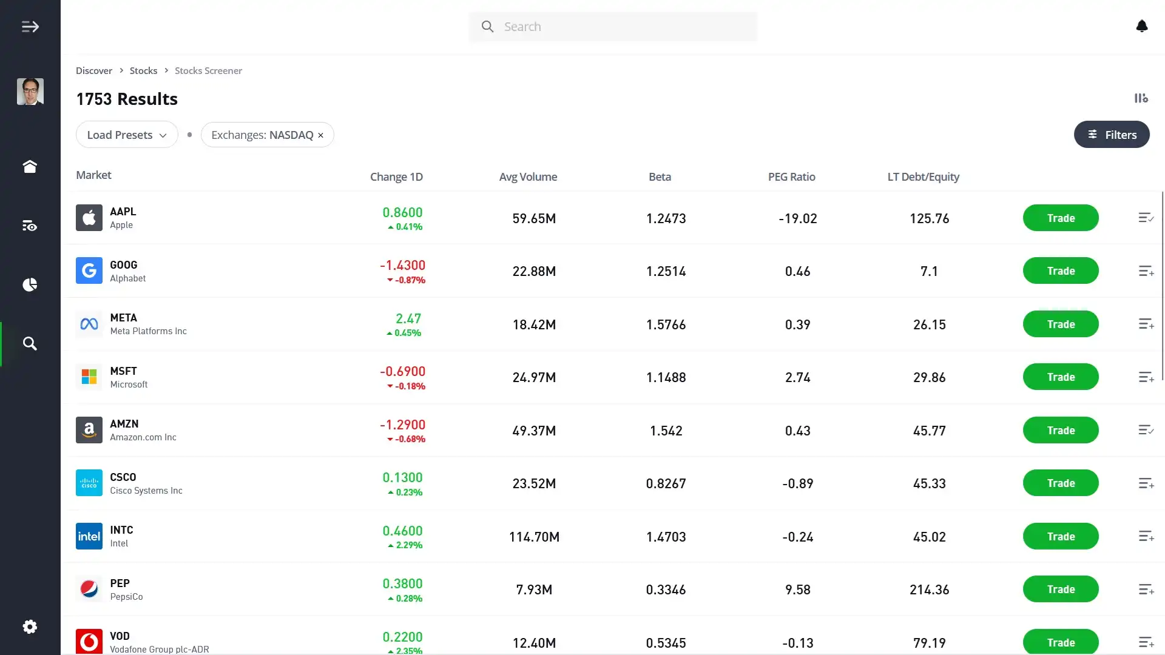Click PepsiCo LT Debt/Equity 214.36
The image size is (1165, 655).
(x=929, y=590)
